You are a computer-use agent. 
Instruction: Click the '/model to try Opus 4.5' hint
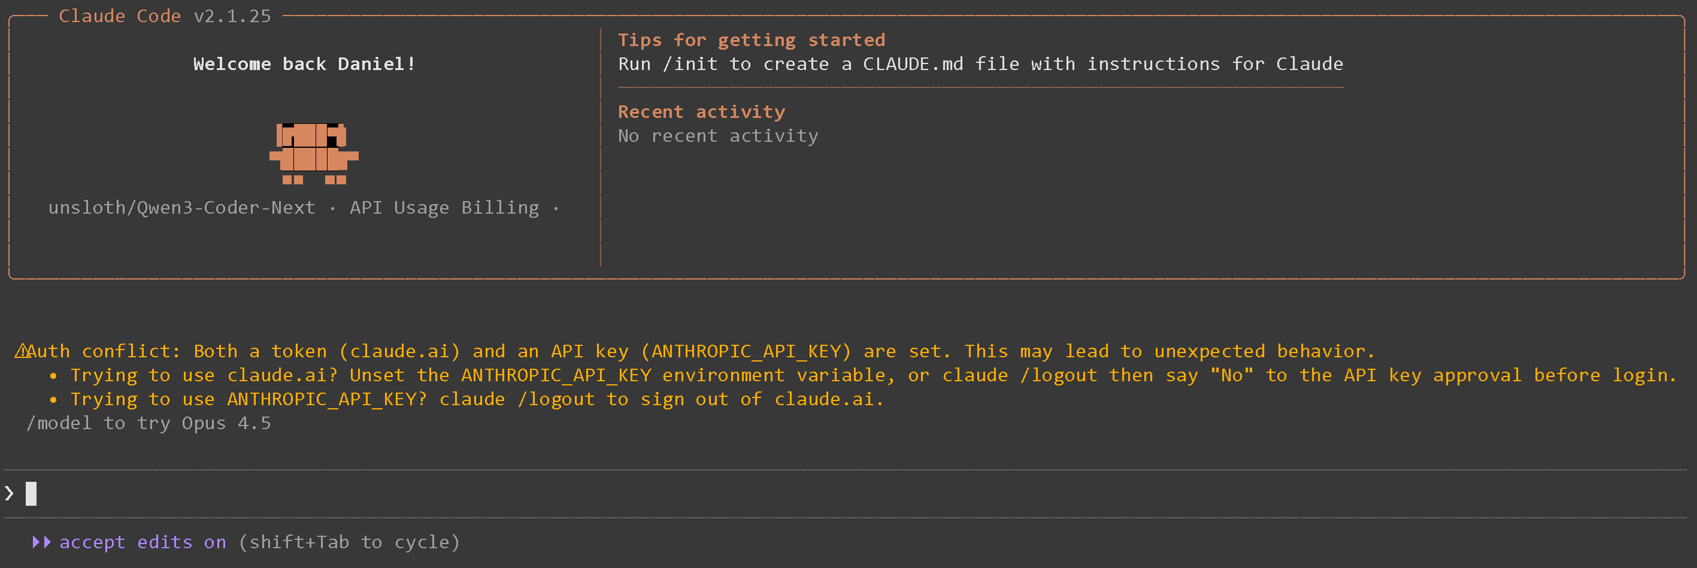click(149, 423)
